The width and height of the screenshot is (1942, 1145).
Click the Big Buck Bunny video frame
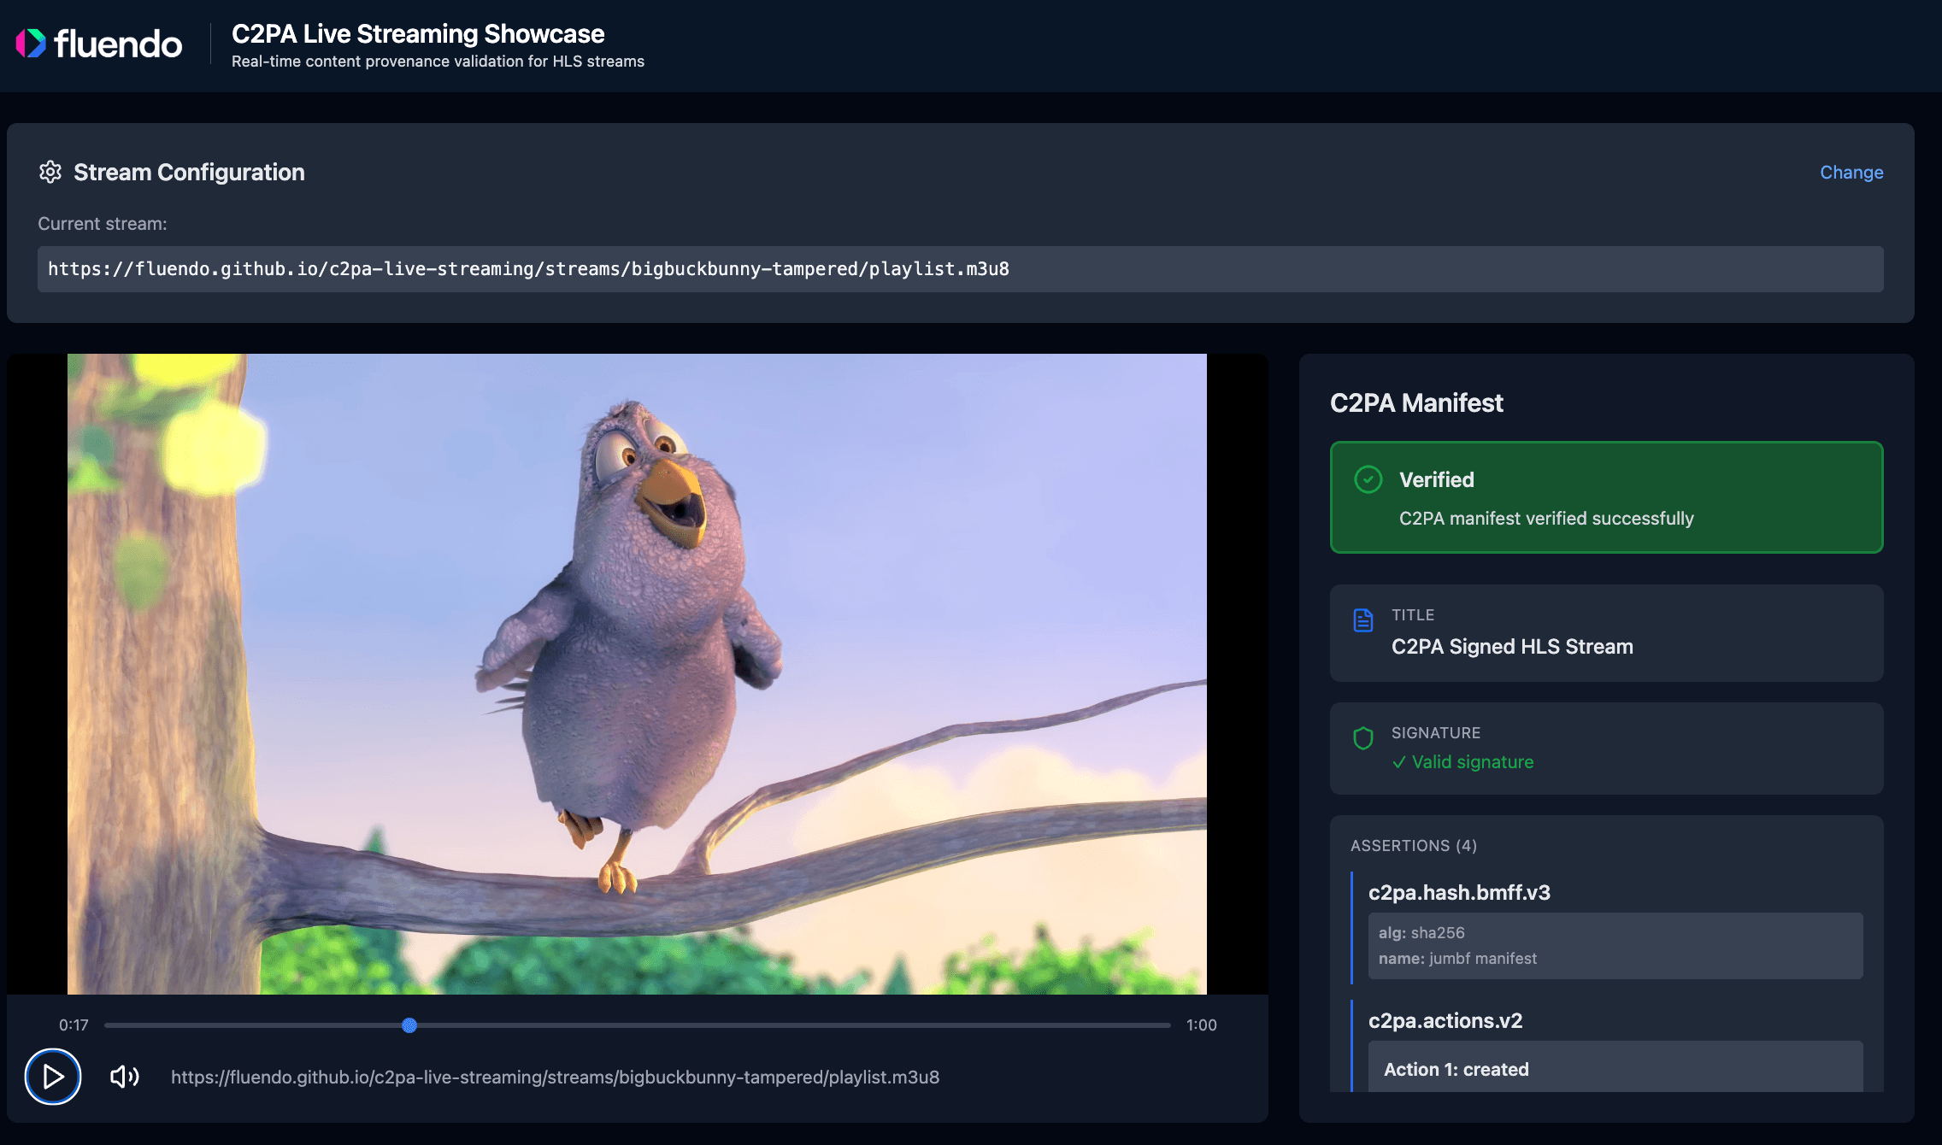coord(637,673)
